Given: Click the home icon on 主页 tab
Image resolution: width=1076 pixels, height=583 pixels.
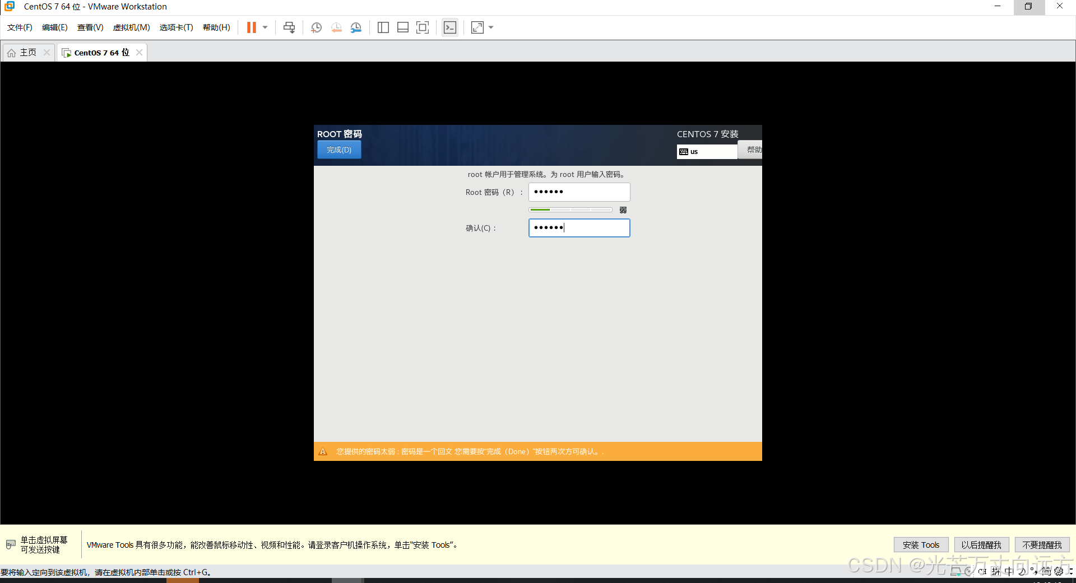Looking at the screenshot, I should click(11, 53).
